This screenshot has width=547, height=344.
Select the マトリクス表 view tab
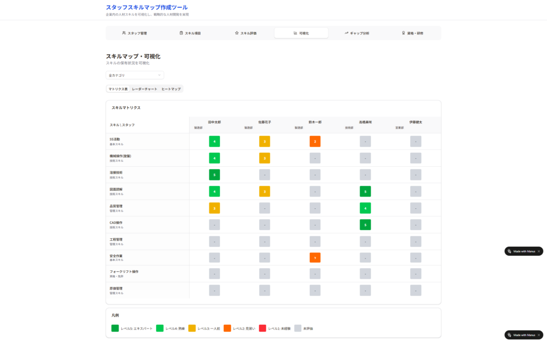(118, 89)
